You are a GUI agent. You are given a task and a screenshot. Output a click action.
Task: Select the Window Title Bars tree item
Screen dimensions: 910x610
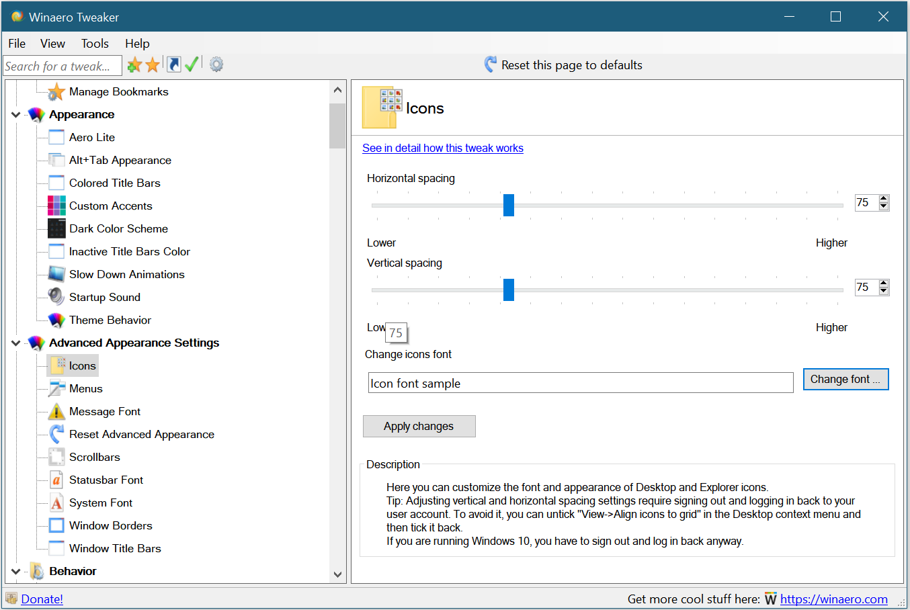115,549
